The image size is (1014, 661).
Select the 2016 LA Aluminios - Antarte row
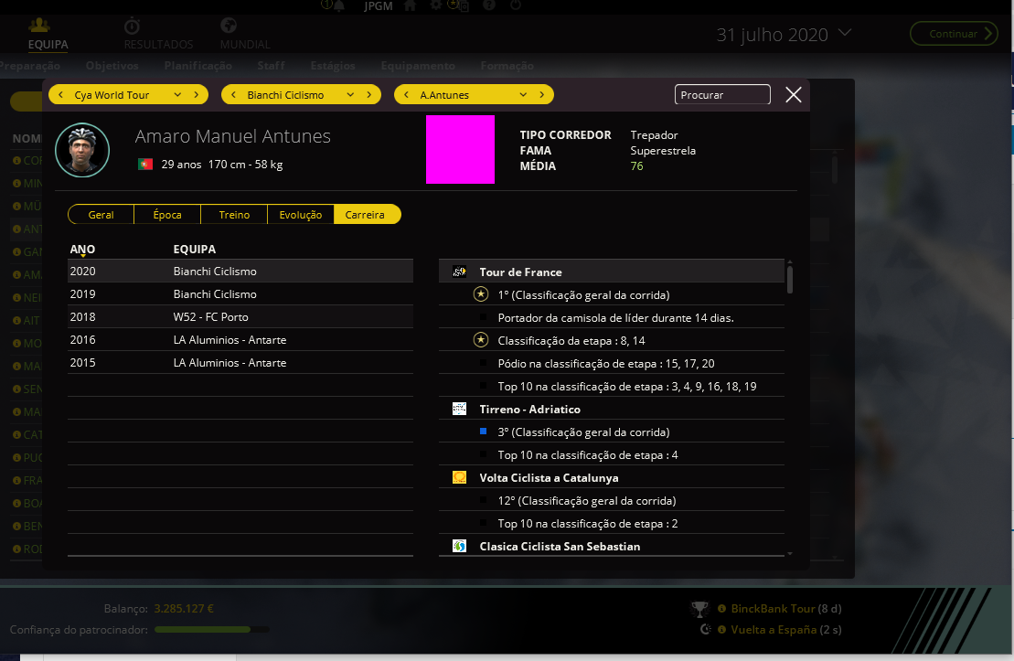(240, 339)
